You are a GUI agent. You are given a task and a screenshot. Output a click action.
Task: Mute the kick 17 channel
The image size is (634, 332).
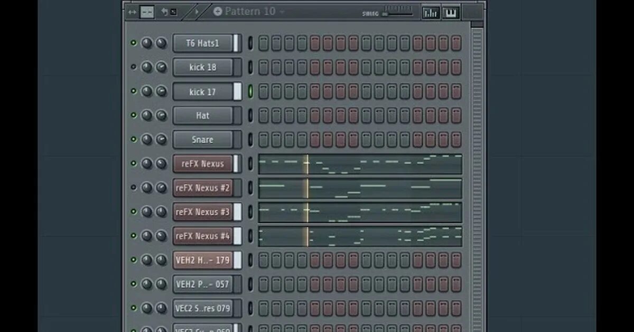click(x=133, y=91)
